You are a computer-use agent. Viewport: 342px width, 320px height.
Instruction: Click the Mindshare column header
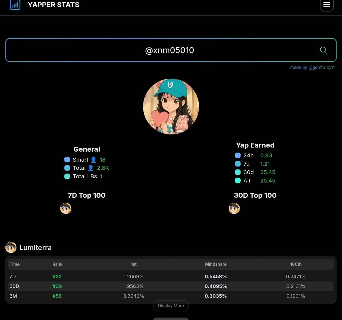(x=215, y=264)
